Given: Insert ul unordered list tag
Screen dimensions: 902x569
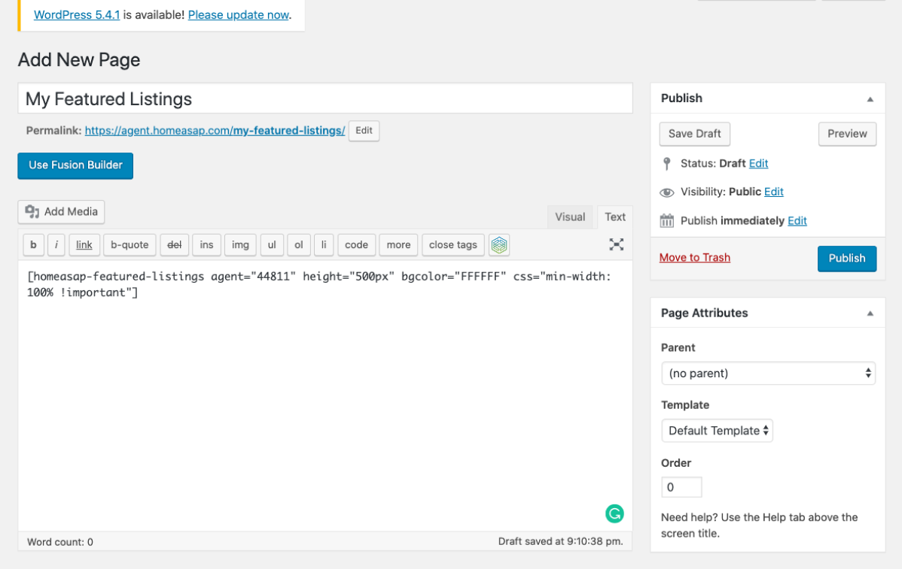Looking at the screenshot, I should click(x=272, y=244).
